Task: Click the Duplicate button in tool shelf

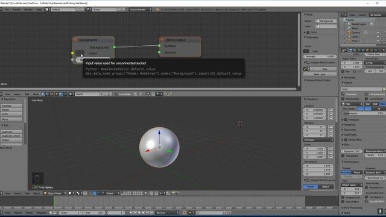Action: [11, 131]
